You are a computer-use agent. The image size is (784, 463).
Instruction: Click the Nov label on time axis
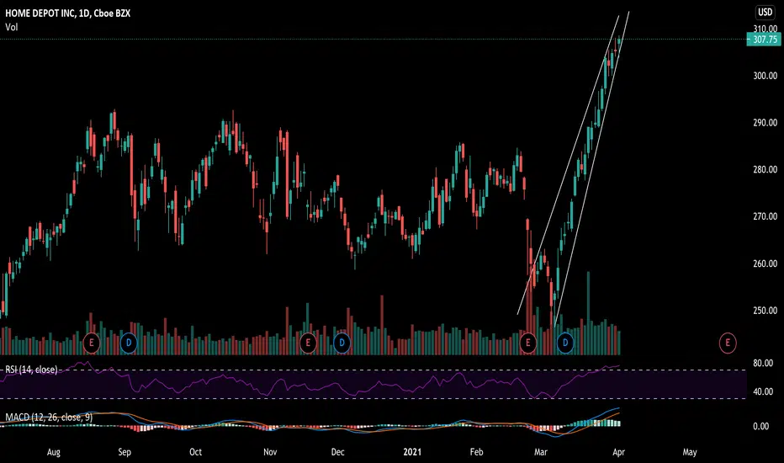click(270, 452)
